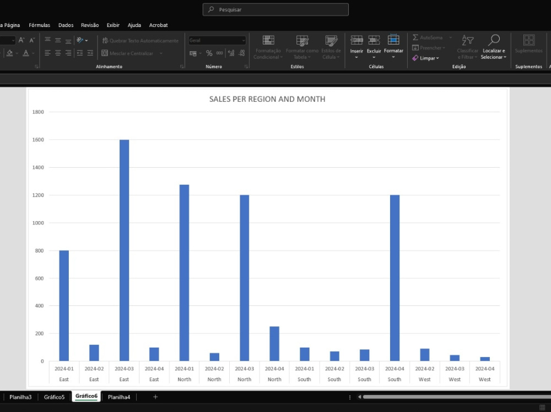Open the AutoSoma dropdown arrow
551x412 pixels.
click(450, 37)
